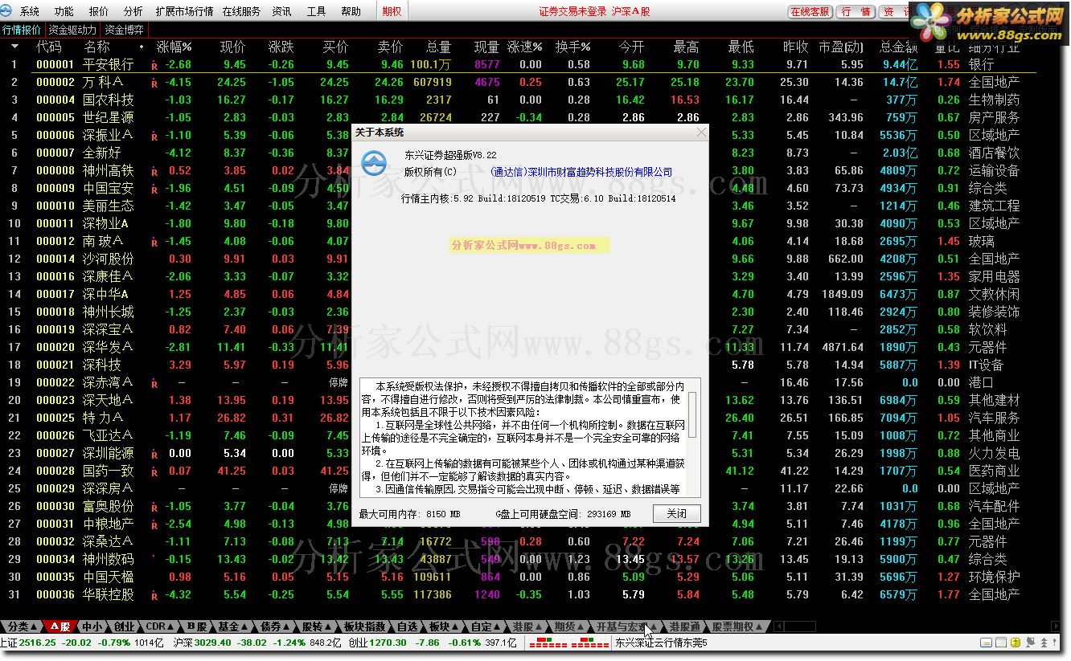Click the list-window icon in status bar

(x=1001, y=643)
